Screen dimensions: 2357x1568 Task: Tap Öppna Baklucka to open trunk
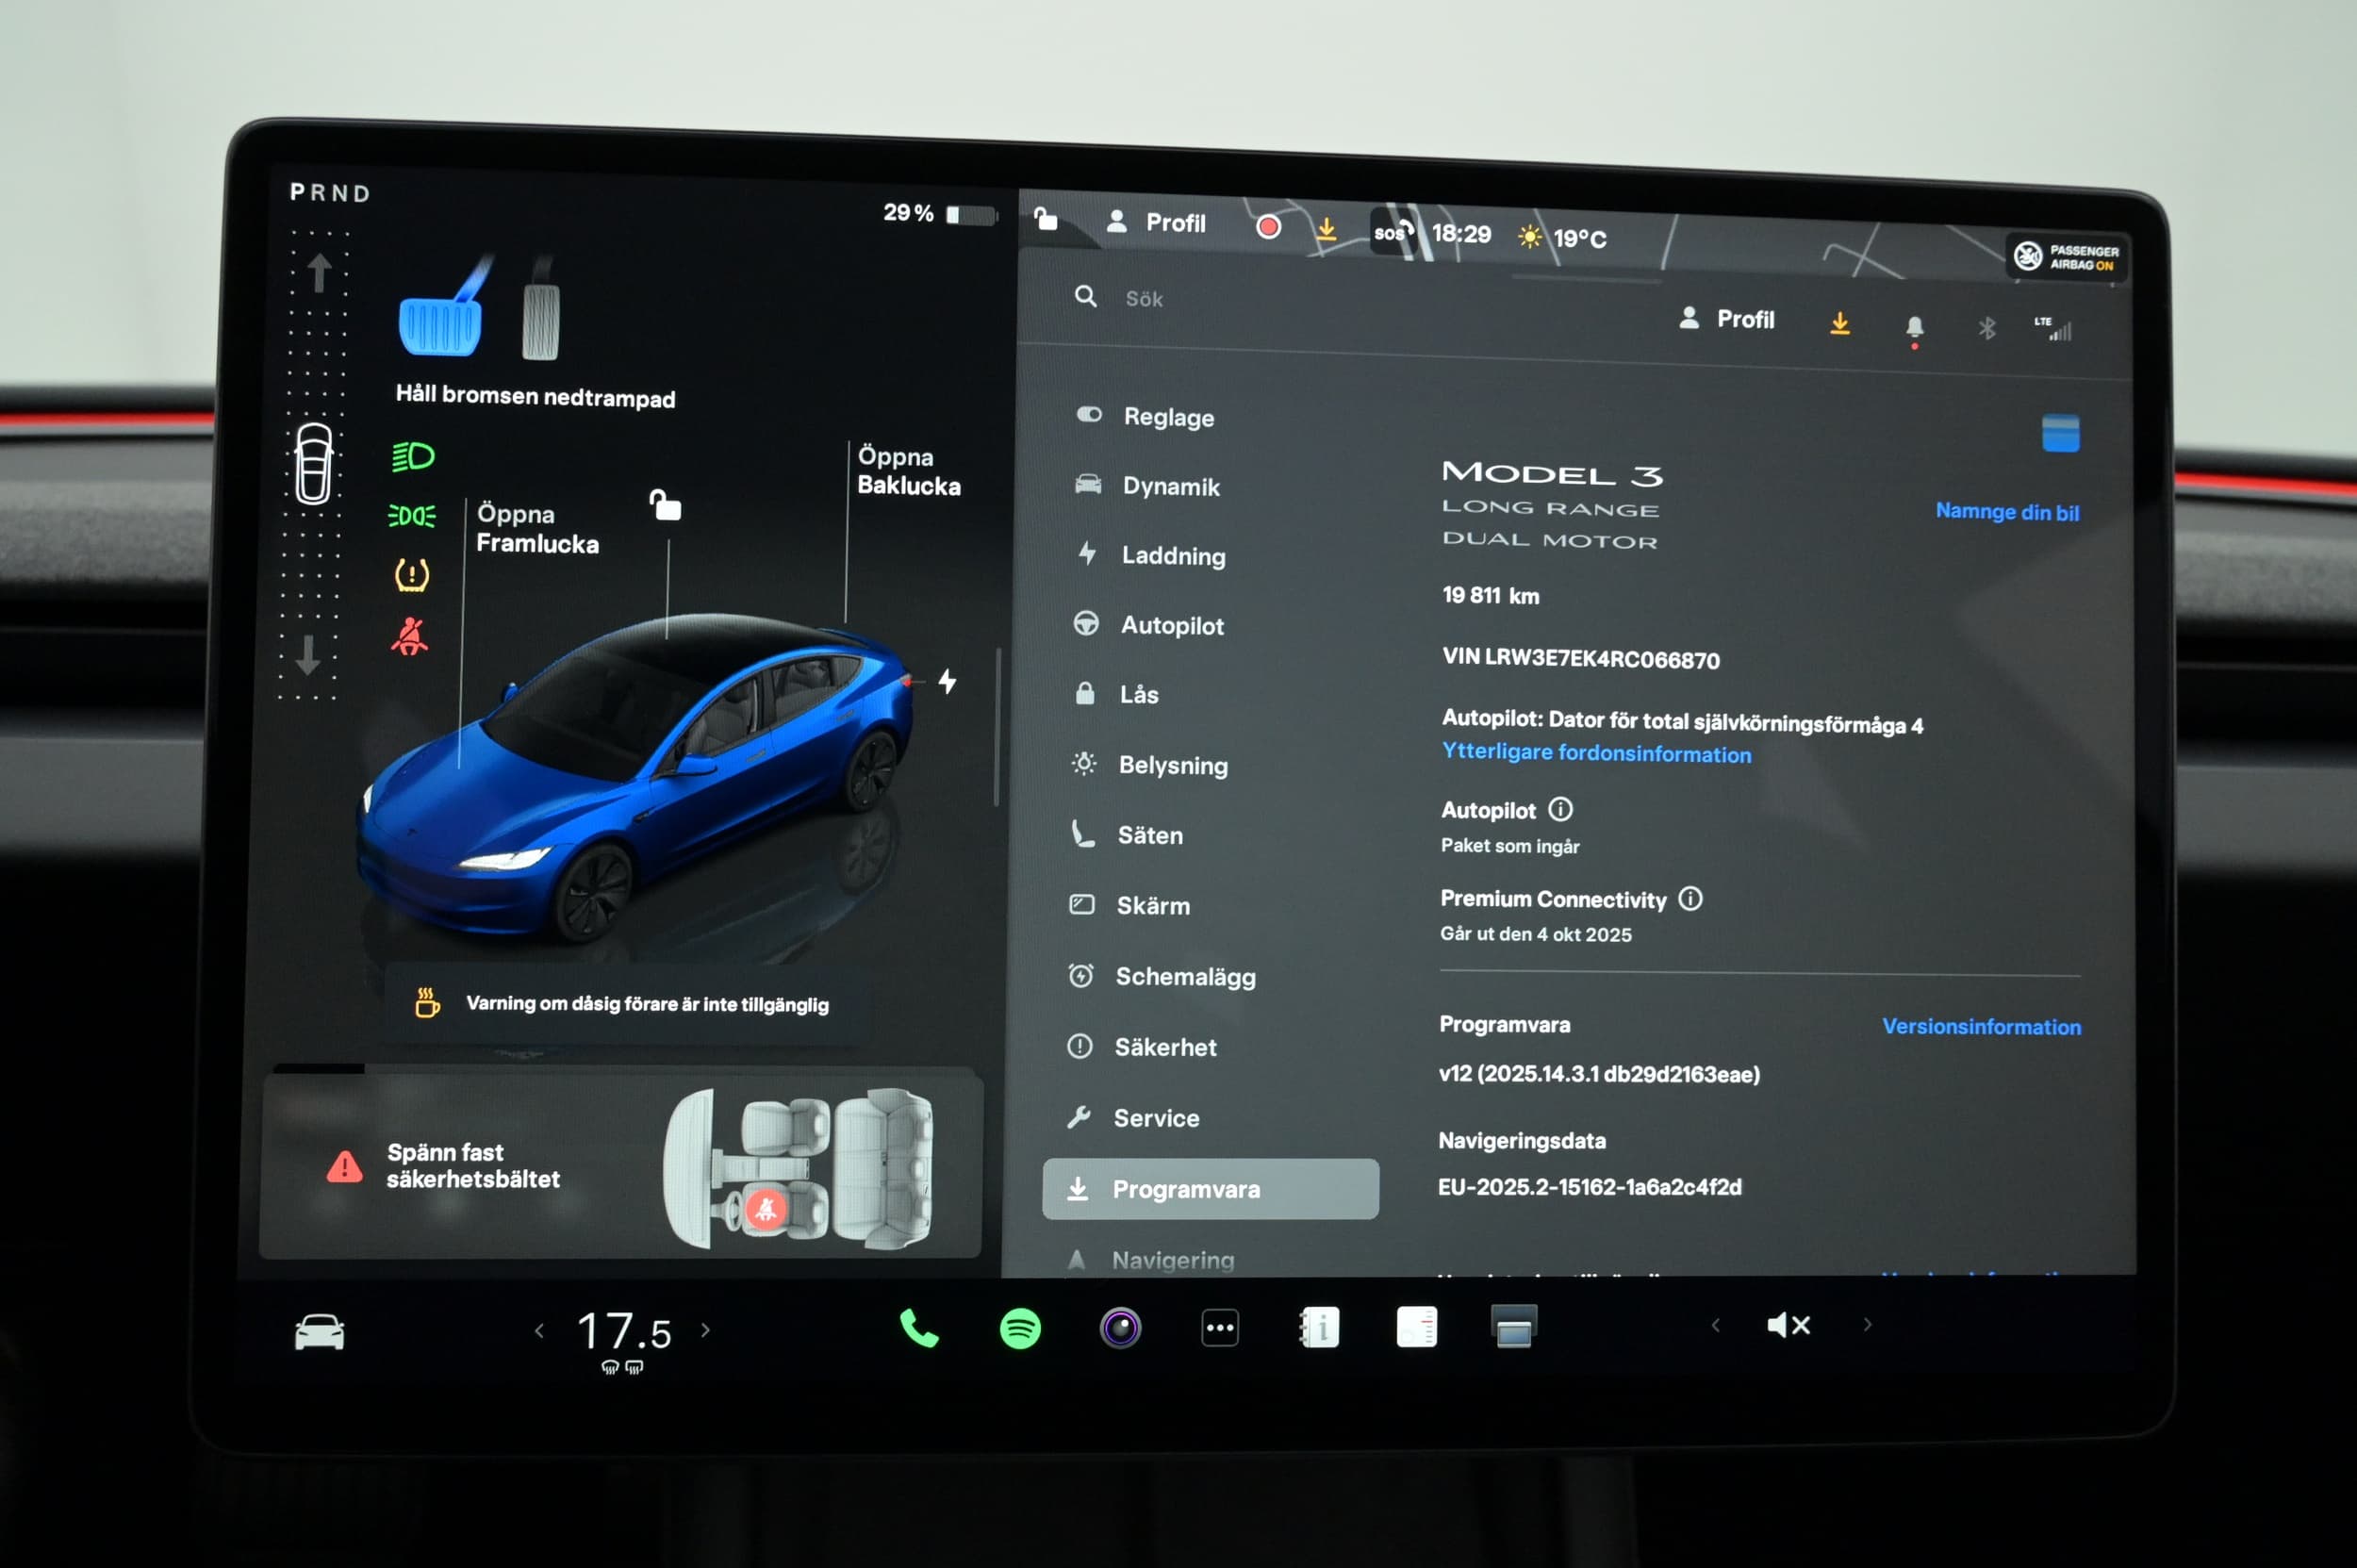[x=909, y=472]
